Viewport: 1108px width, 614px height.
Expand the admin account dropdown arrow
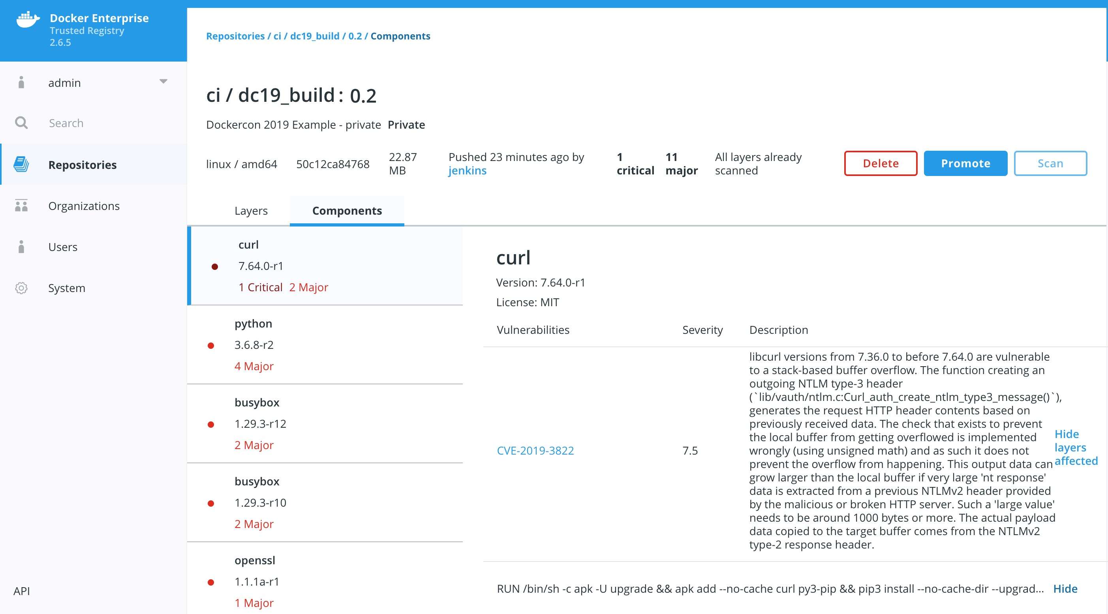point(163,81)
